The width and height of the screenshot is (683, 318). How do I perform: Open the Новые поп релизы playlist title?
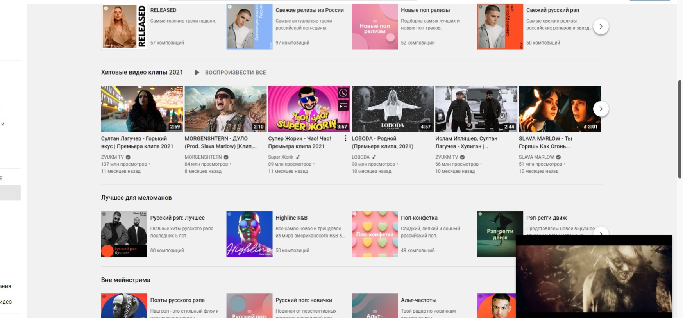pos(425,10)
